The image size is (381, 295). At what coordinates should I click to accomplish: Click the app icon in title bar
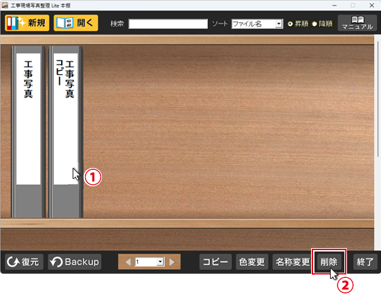[x=5, y=5]
